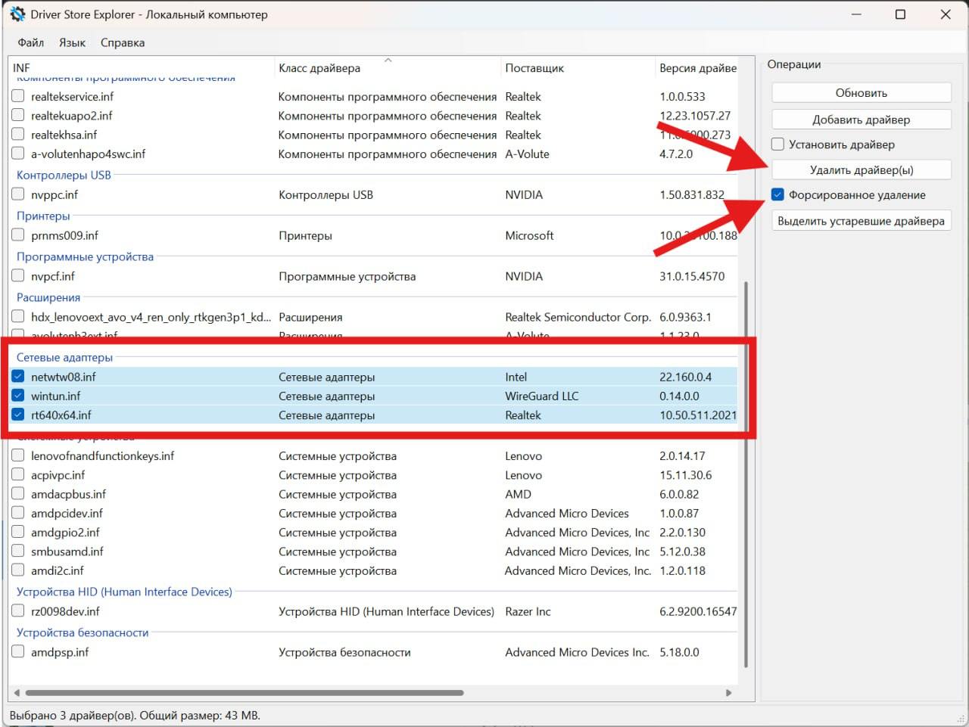Click version 22.160.0.4 cell
Screen dimensions: 969x727
pos(685,377)
